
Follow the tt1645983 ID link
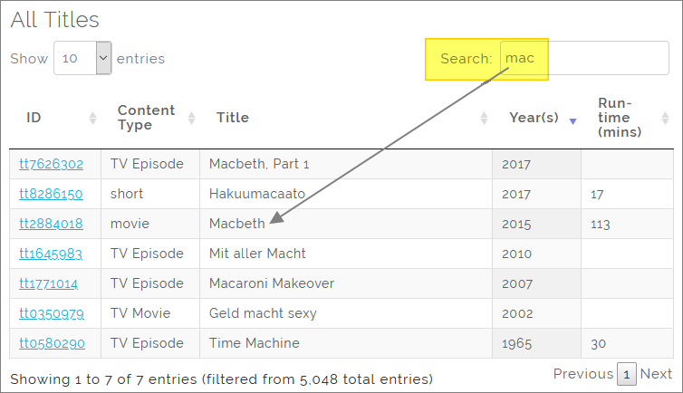tap(51, 254)
